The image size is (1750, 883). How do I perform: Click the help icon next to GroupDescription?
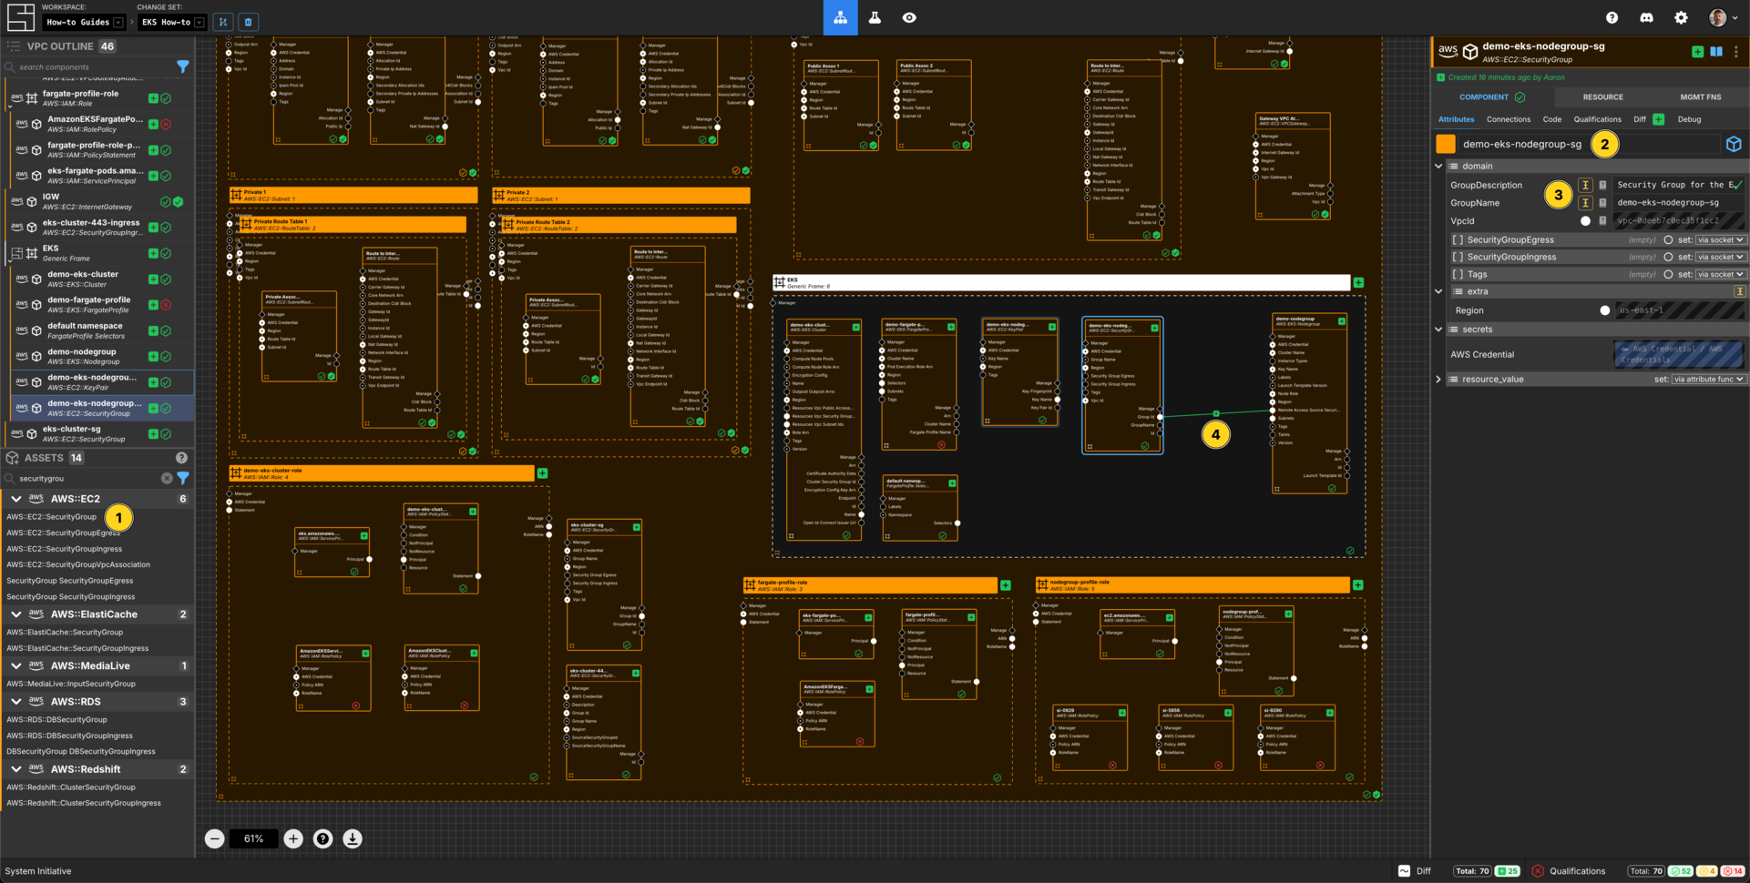click(x=1602, y=185)
